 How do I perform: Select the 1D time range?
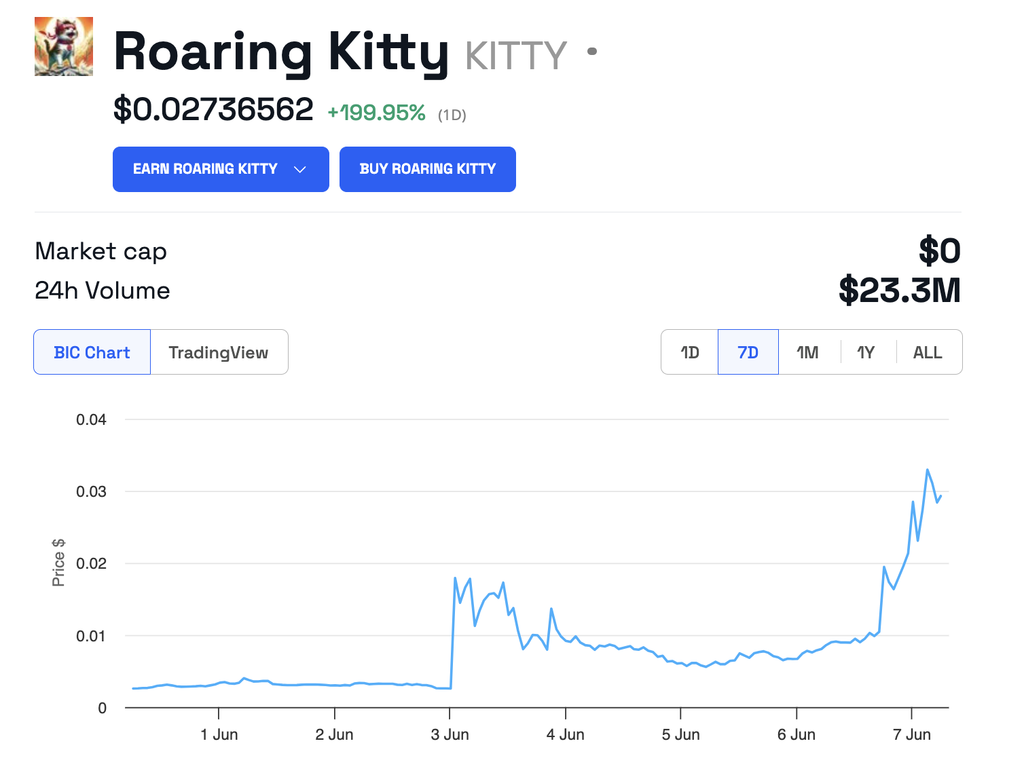[x=690, y=352]
